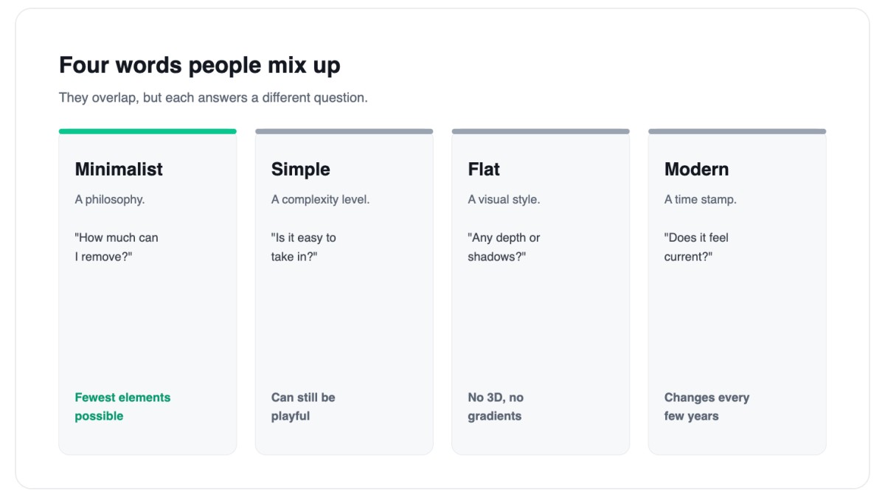The height and width of the screenshot is (497, 885).
Task: Click "Can still be playful" footer text
Action: tap(303, 406)
